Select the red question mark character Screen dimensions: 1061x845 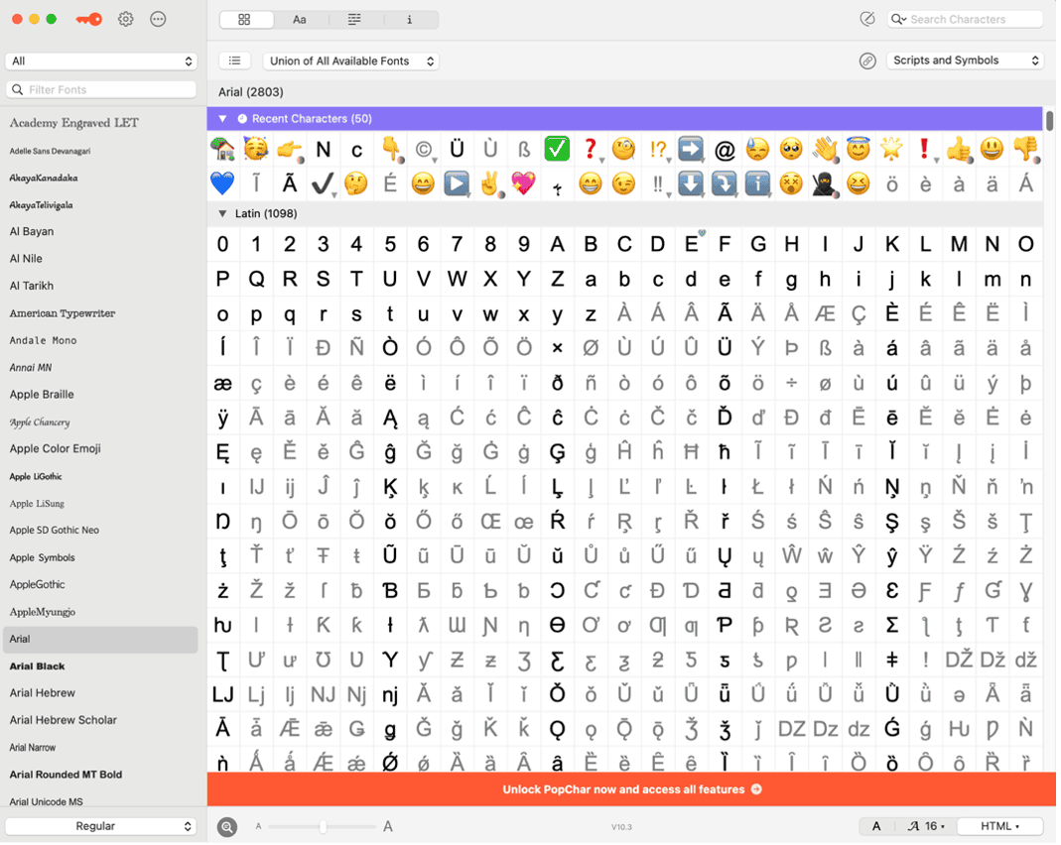click(590, 149)
